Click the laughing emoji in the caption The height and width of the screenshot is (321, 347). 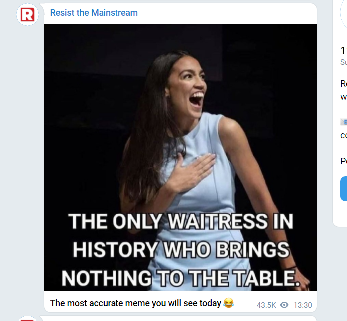[229, 303]
